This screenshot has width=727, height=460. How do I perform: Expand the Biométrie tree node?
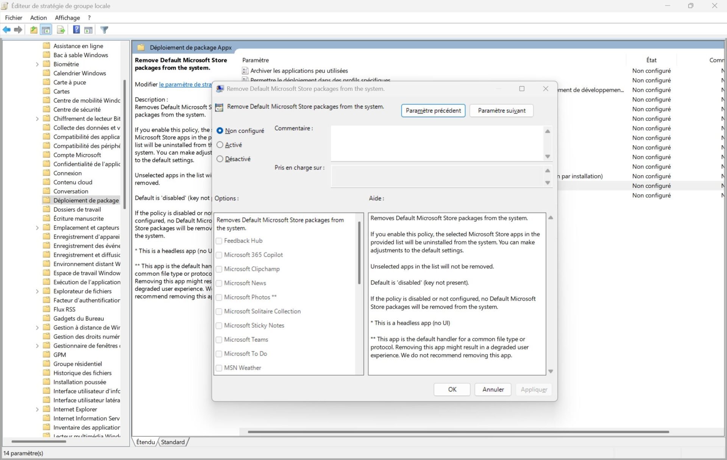(x=37, y=64)
